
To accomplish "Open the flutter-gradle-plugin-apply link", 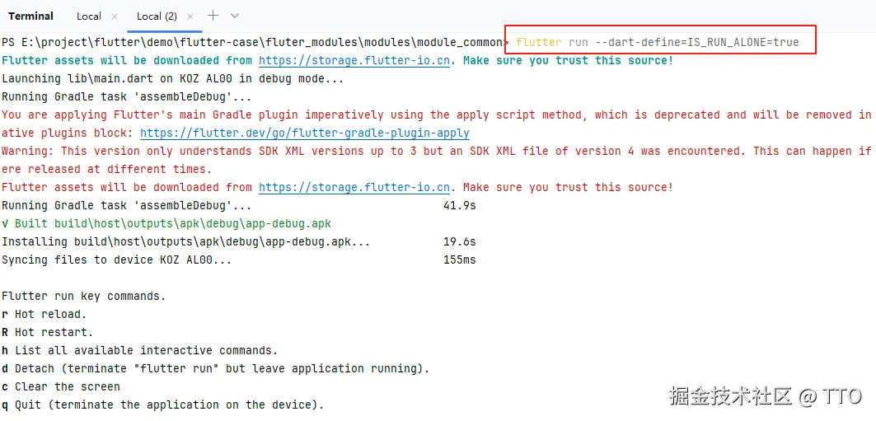I will [304, 133].
